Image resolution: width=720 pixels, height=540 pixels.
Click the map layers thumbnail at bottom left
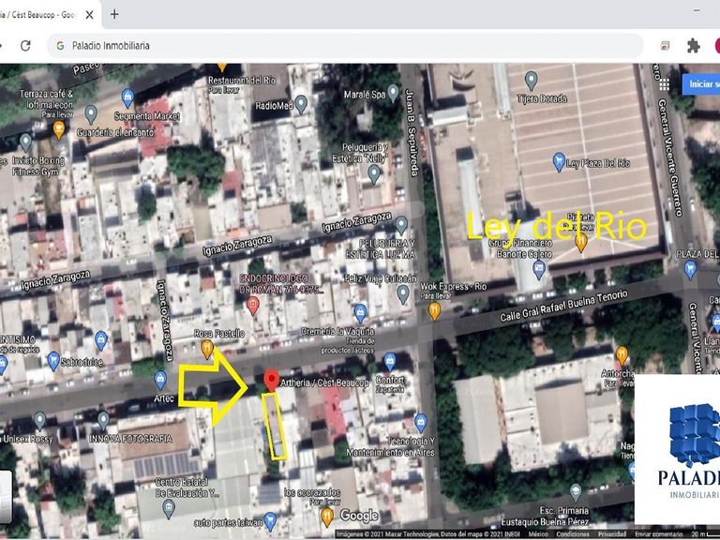point(6,497)
